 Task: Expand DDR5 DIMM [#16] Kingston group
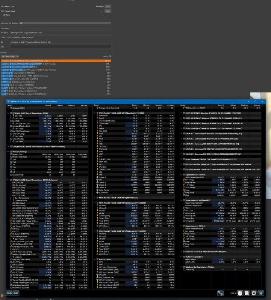(x=181, y=123)
